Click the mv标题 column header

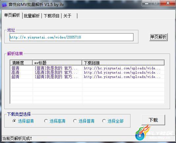57,63
